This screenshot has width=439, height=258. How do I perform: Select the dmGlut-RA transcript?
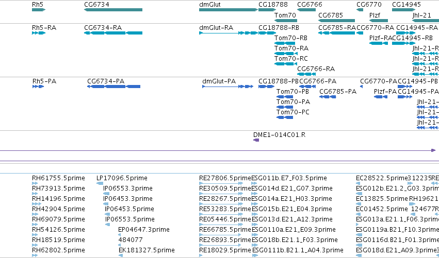point(229,33)
